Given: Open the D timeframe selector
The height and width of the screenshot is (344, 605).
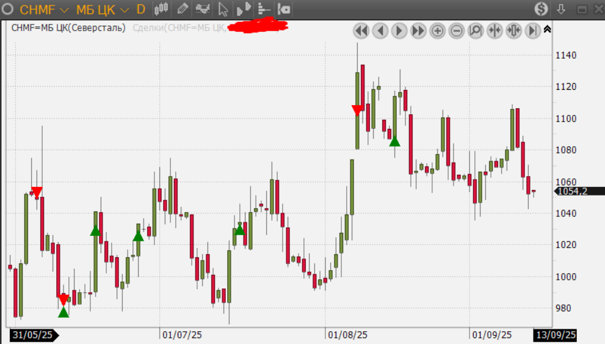Looking at the screenshot, I should point(141,9).
